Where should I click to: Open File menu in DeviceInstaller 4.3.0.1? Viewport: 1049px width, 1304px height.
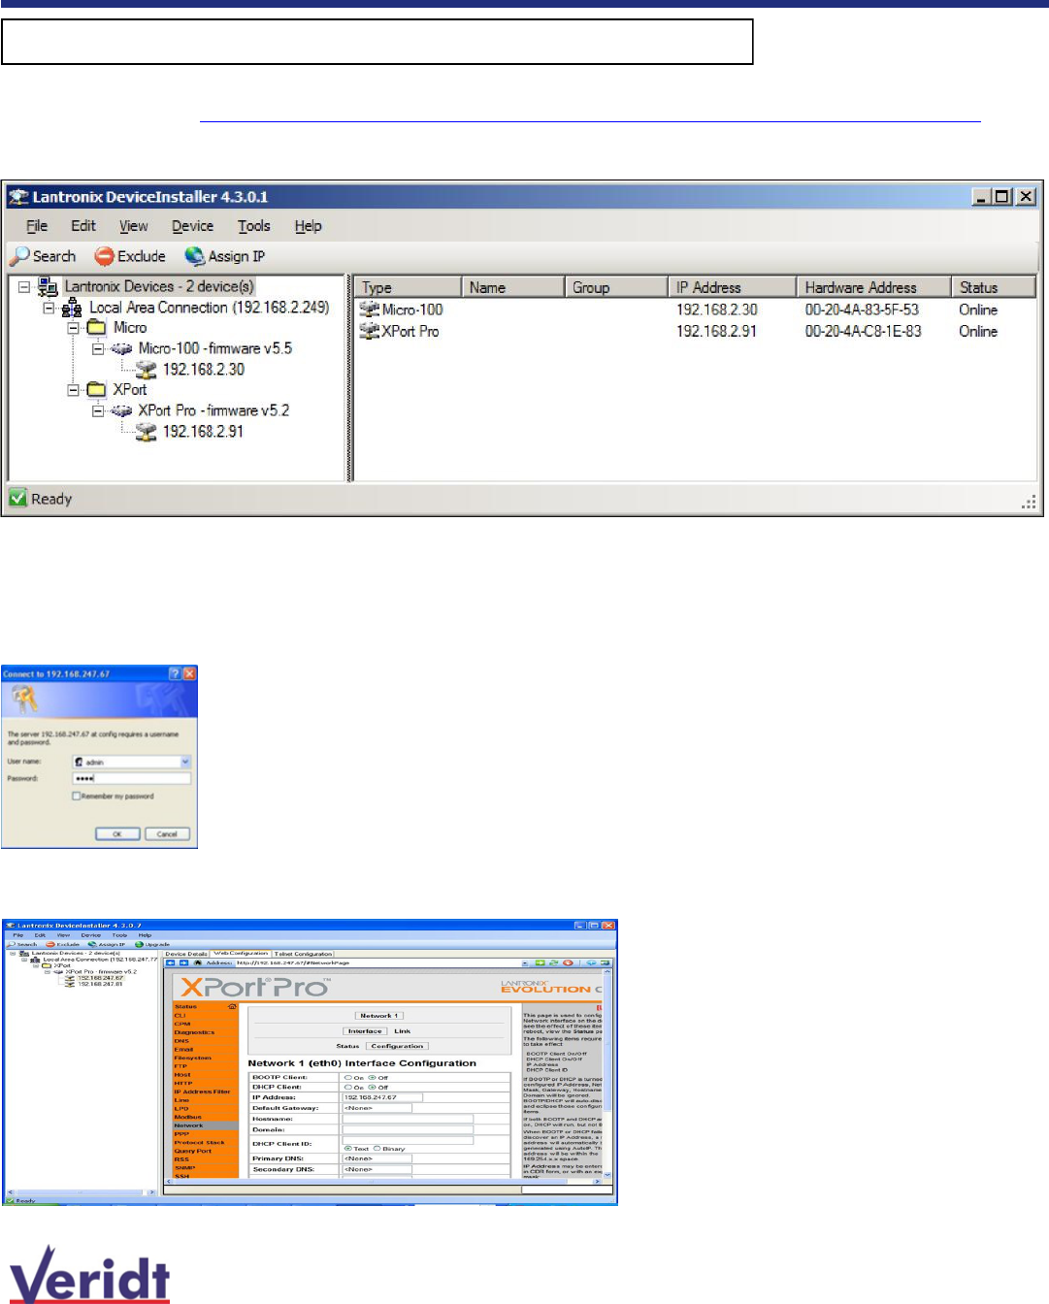pyautogui.click(x=37, y=226)
